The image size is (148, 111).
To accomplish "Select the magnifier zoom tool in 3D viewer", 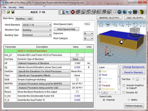I will coord(122,25).
